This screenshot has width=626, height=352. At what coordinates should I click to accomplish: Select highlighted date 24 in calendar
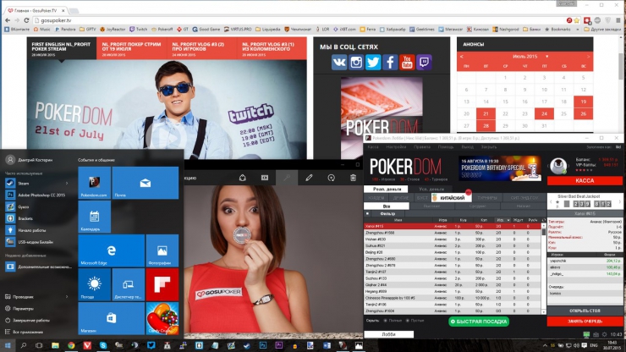[x=544, y=114]
